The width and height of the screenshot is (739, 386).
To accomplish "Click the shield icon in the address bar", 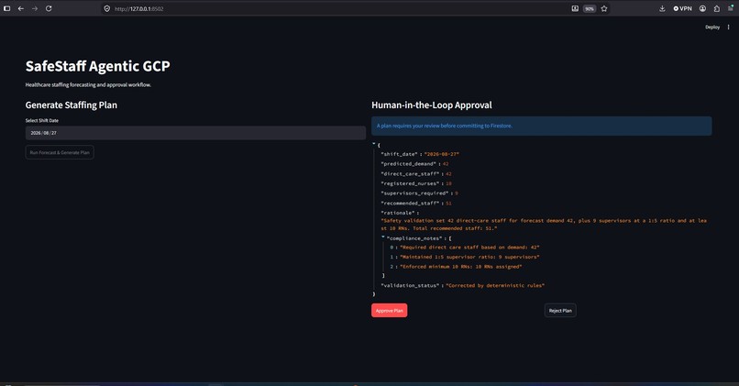I will coord(107,8).
